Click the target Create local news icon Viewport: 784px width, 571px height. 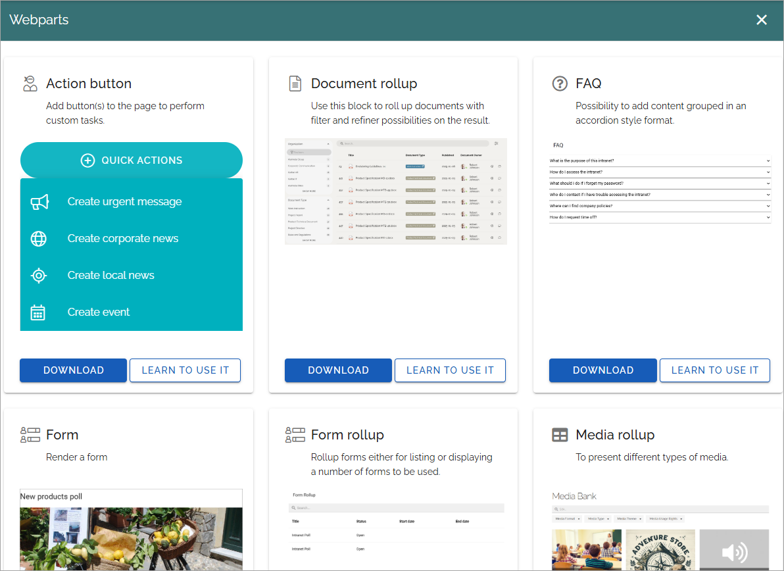[x=39, y=276]
